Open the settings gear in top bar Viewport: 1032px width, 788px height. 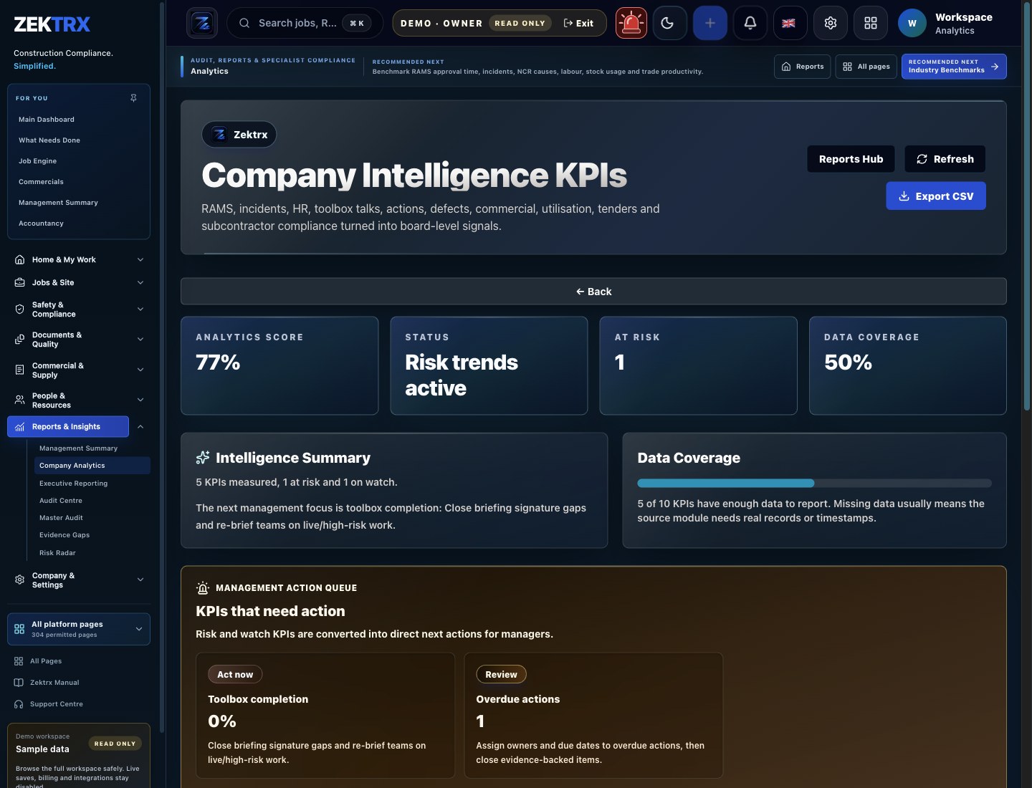point(831,23)
